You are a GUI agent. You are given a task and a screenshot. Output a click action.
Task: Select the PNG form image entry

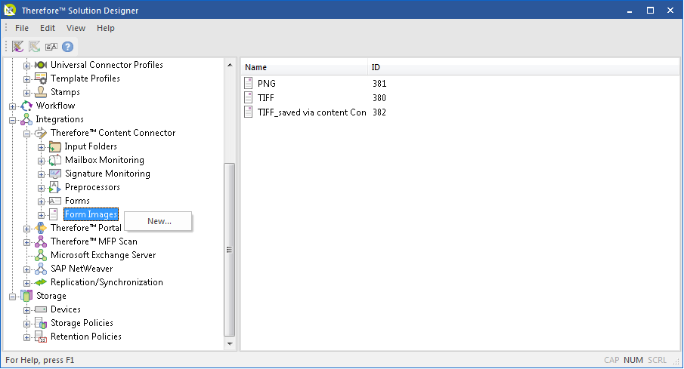[x=267, y=84]
